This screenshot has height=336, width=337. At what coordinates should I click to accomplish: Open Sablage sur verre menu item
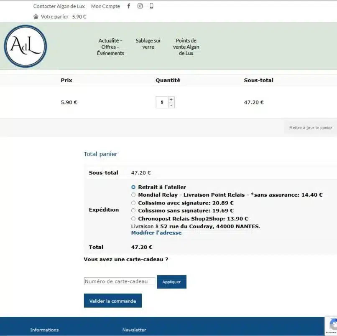click(x=148, y=44)
